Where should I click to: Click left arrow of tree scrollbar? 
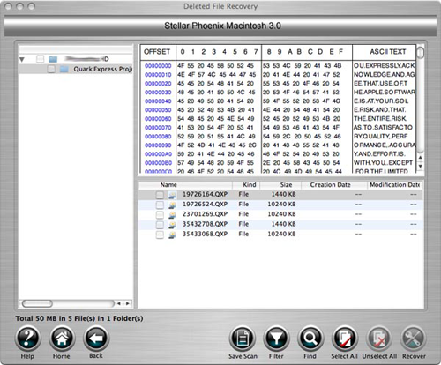[x=119, y=303]
